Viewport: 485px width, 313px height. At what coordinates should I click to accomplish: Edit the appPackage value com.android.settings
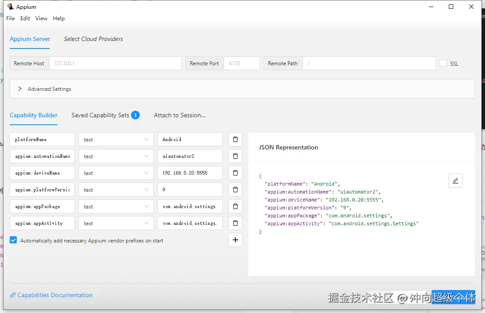coord(190,206)
